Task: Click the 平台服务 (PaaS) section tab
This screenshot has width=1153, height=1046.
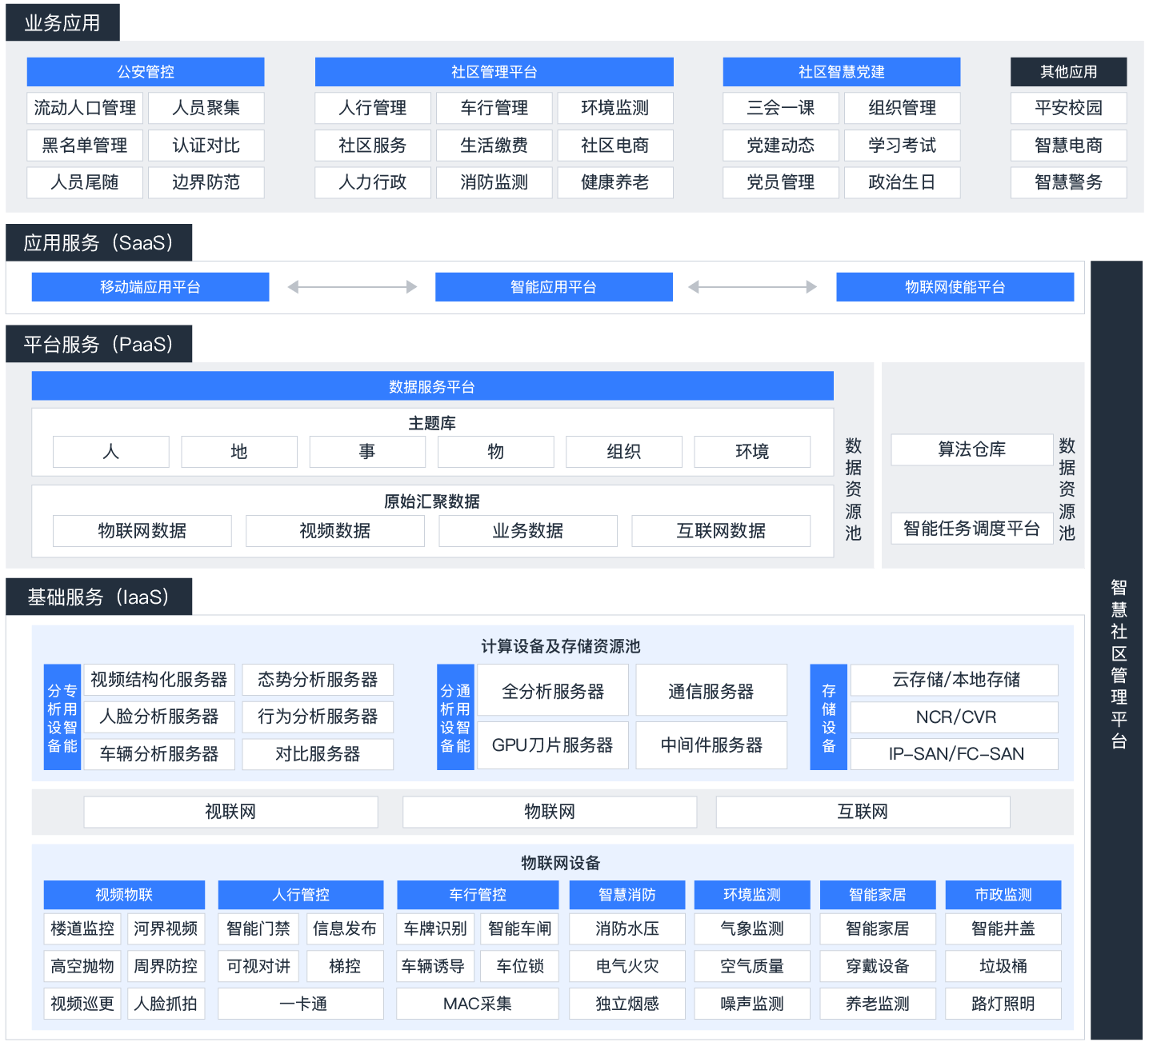Action: click(x=99, y=344)
